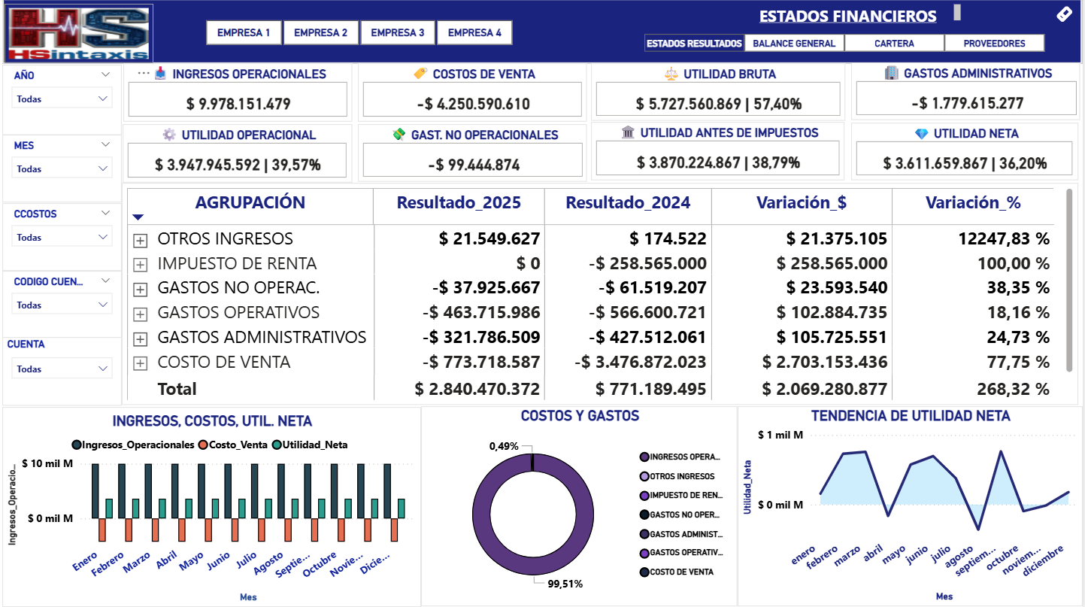This screenshot has width=1085, height=607.
Task: Click the Costos de Venta tag icon
Action: 421,74
